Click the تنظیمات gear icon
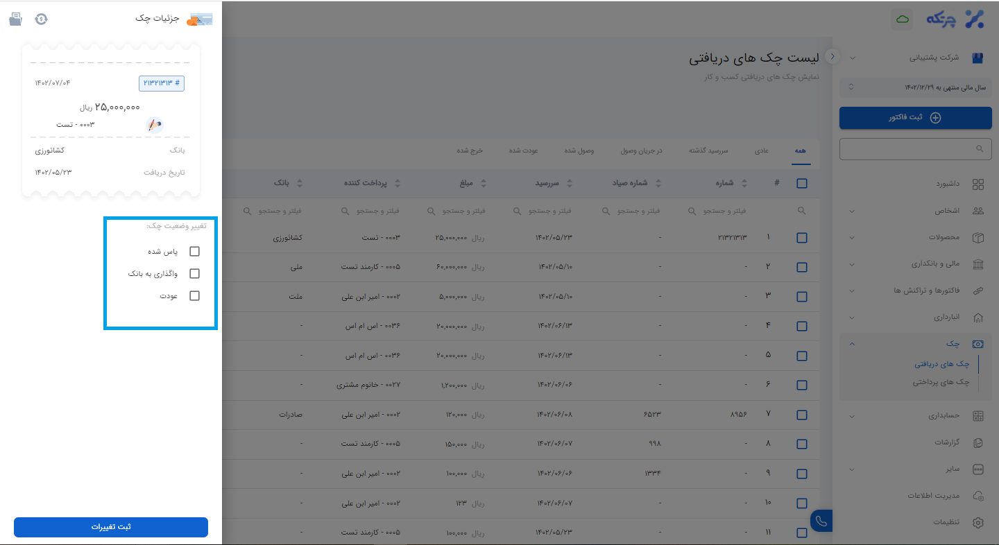 pos(978,522)
